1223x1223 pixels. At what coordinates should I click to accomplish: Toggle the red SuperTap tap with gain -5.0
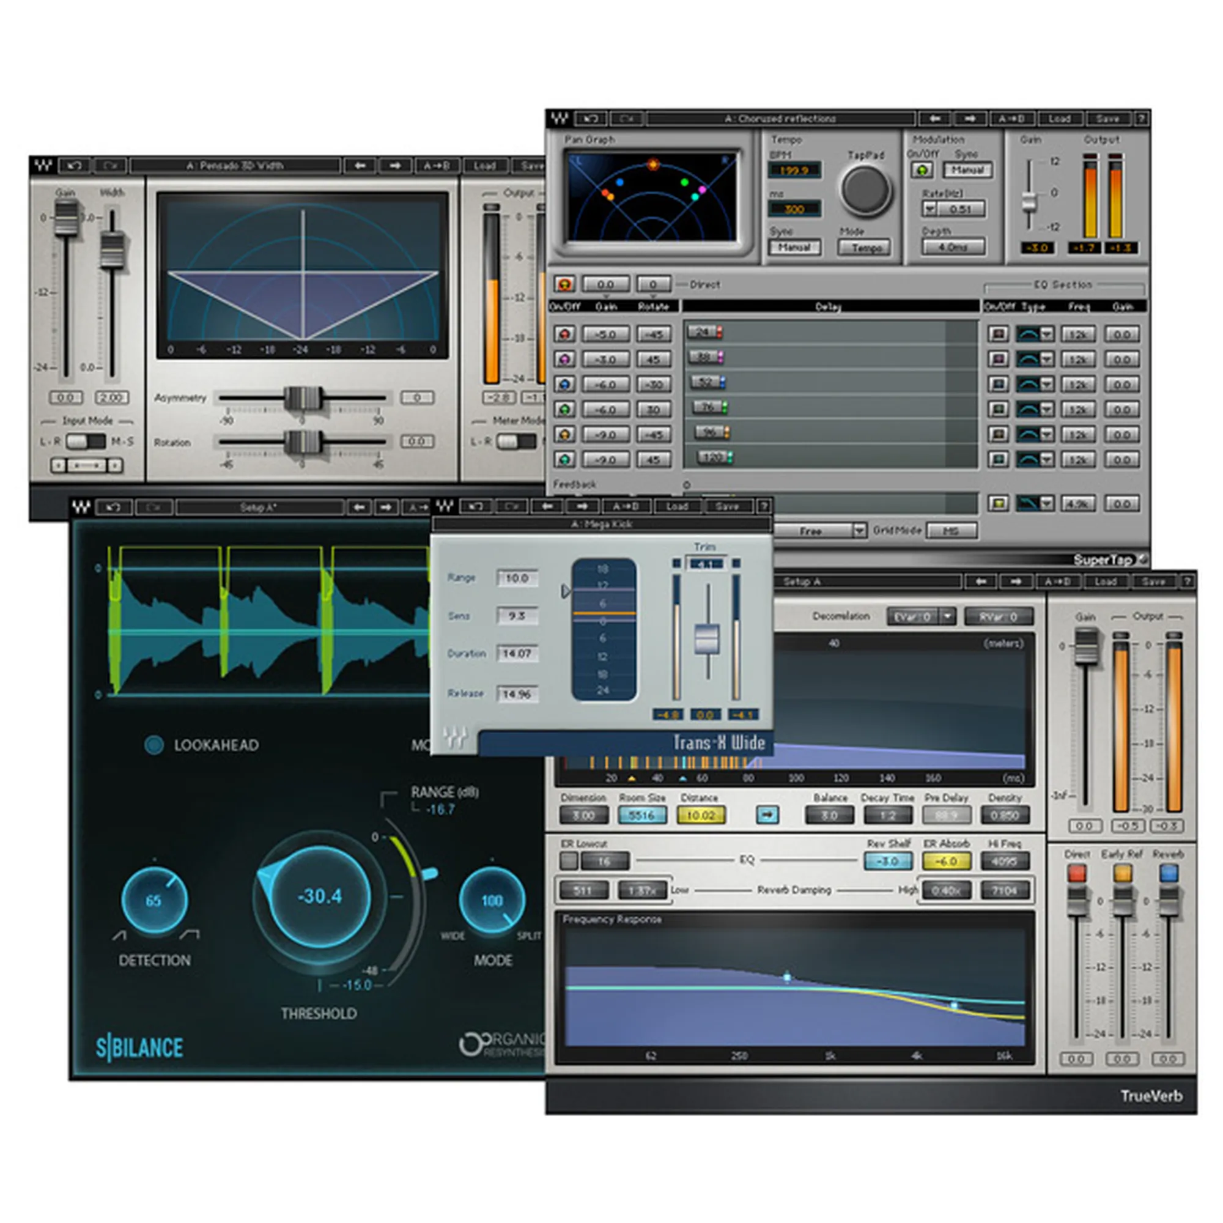pyautogui.click(x=564, y=334)
